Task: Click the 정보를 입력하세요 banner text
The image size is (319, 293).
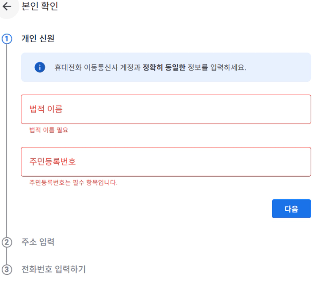Action: pyautogui.click(x=216, y=68)
